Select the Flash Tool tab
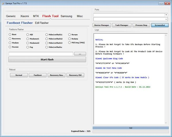 (50, 16)
